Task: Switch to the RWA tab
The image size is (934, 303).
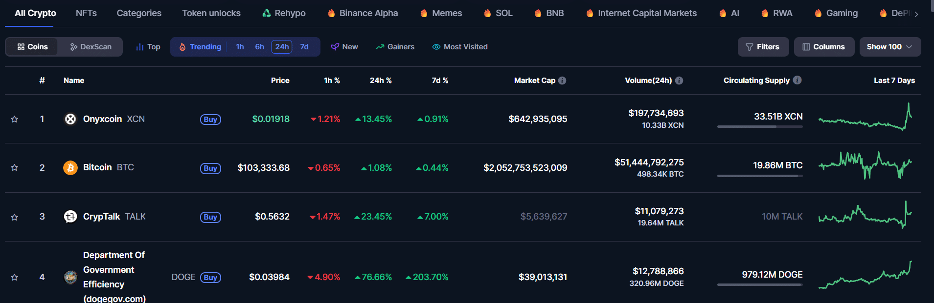Action: [x=776, y=13]
